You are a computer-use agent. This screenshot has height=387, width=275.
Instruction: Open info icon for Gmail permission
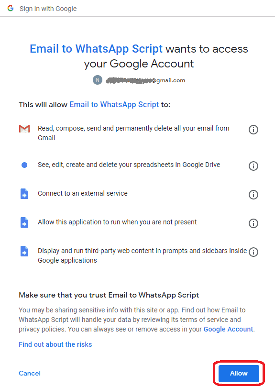point(253,130)
